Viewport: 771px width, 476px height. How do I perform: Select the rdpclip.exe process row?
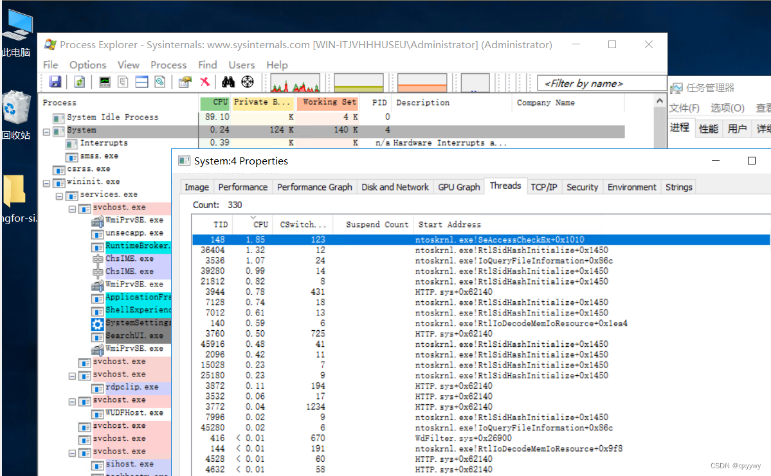132,387
